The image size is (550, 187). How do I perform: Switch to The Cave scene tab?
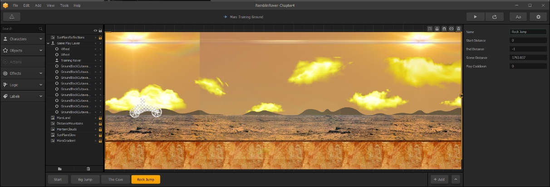[x=115, y=179]
